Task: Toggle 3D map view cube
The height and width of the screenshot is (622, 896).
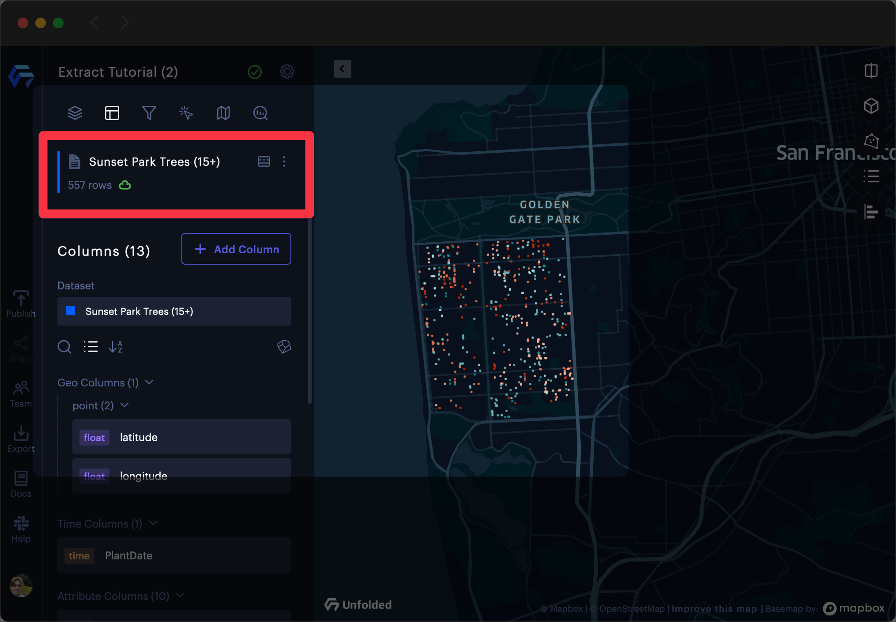Action: (871, 106)
